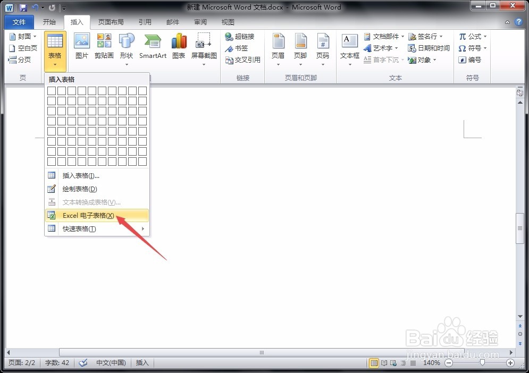Insert a 超链接 hyperlink

(x=240, y=37)
